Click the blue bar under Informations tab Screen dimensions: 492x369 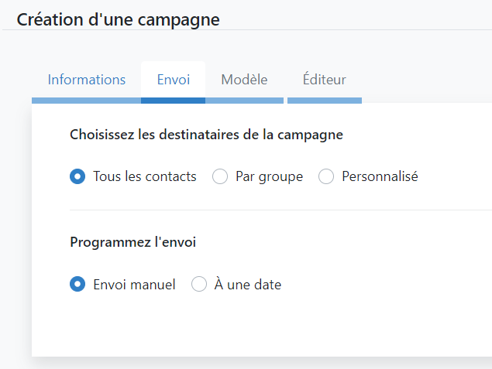pyautogui.click(x=86, y=101)
